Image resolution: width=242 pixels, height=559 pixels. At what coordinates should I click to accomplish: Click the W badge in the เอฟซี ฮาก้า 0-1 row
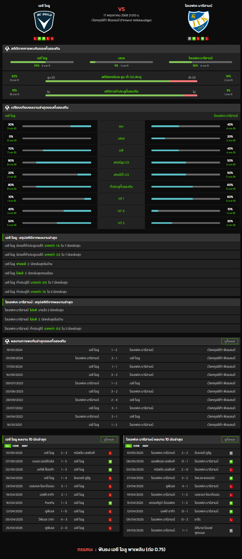[x=231, y=512]
